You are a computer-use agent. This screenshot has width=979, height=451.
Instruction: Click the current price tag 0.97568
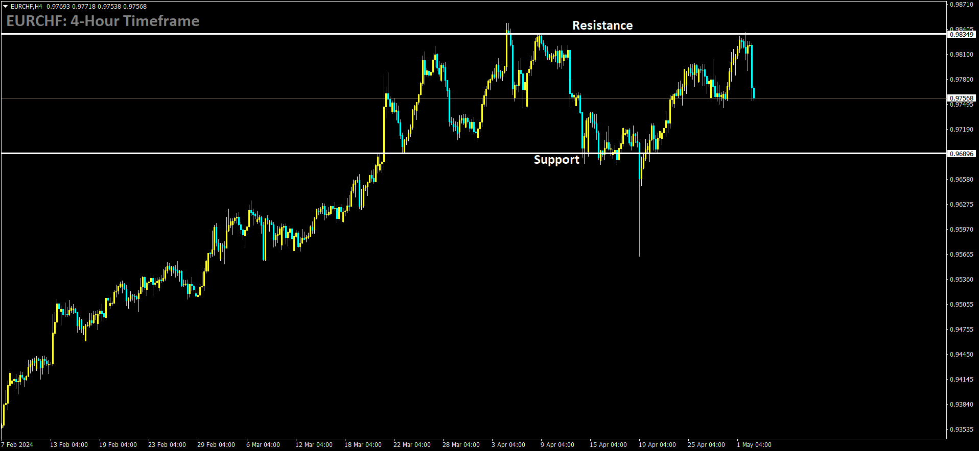click(962, 98)
